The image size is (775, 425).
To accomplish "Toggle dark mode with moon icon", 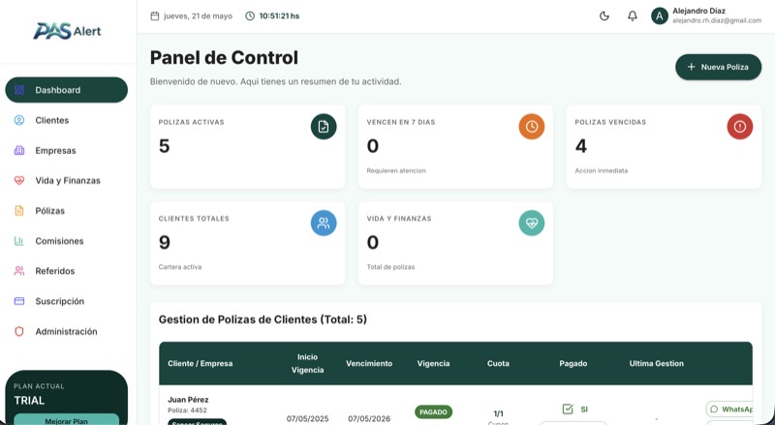I will pyautogui.click(x=604, y=15).
